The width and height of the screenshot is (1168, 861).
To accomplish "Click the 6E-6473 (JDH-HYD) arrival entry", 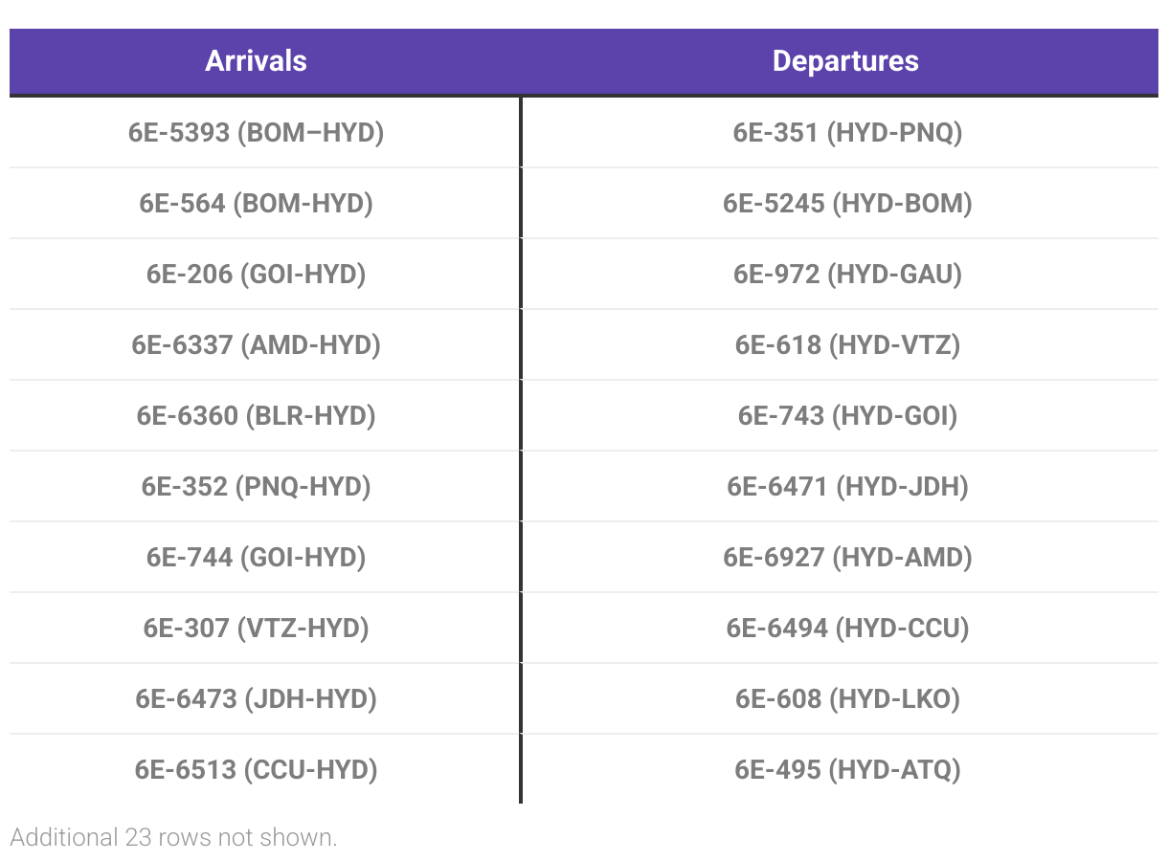I will pos(256,698).
